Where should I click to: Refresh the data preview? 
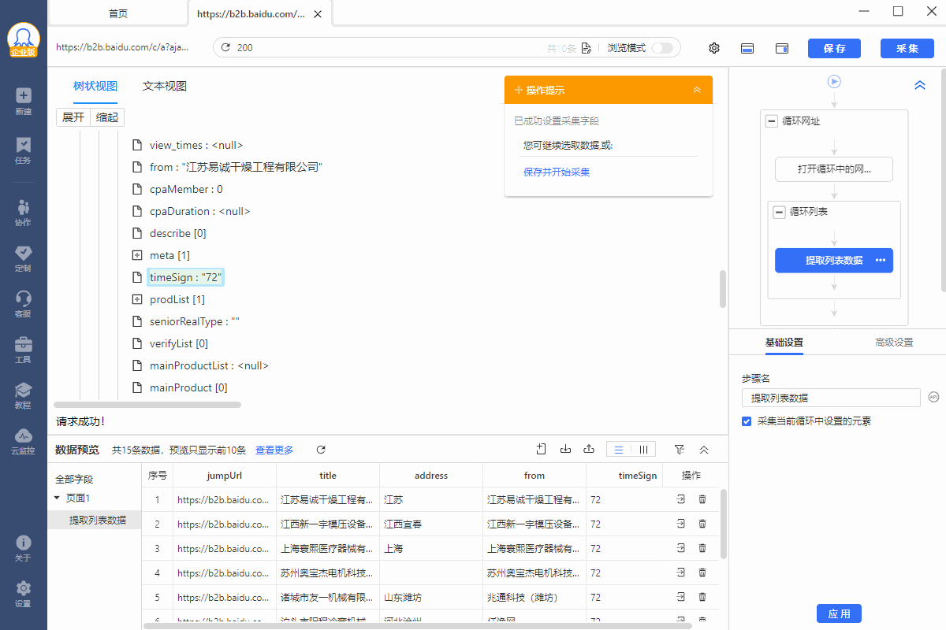tap(321, 450)
